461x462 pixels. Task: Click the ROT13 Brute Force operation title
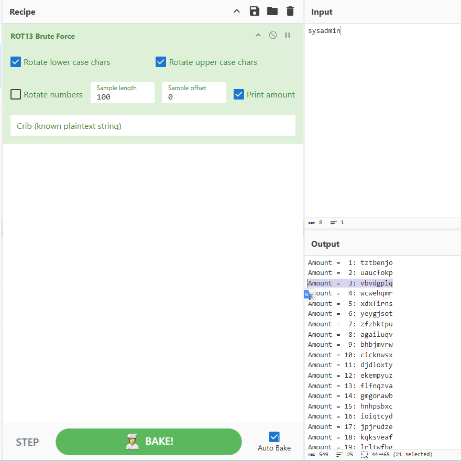(43, 36)
